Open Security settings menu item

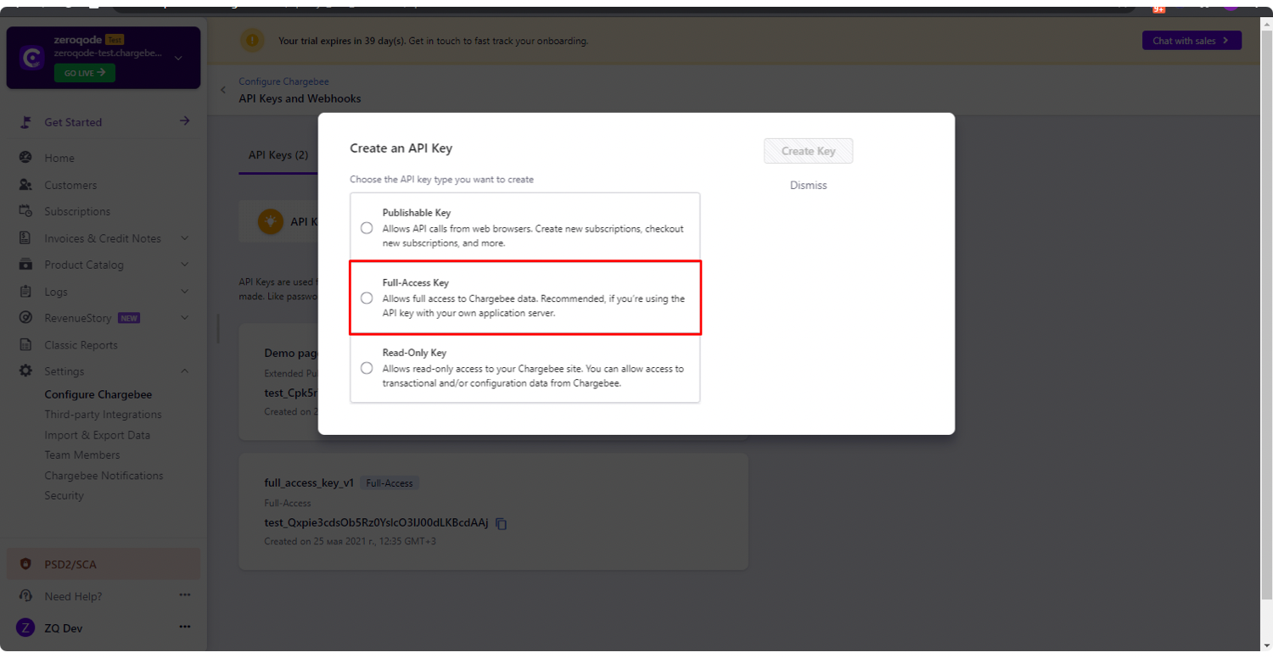(x=64, y=496)
